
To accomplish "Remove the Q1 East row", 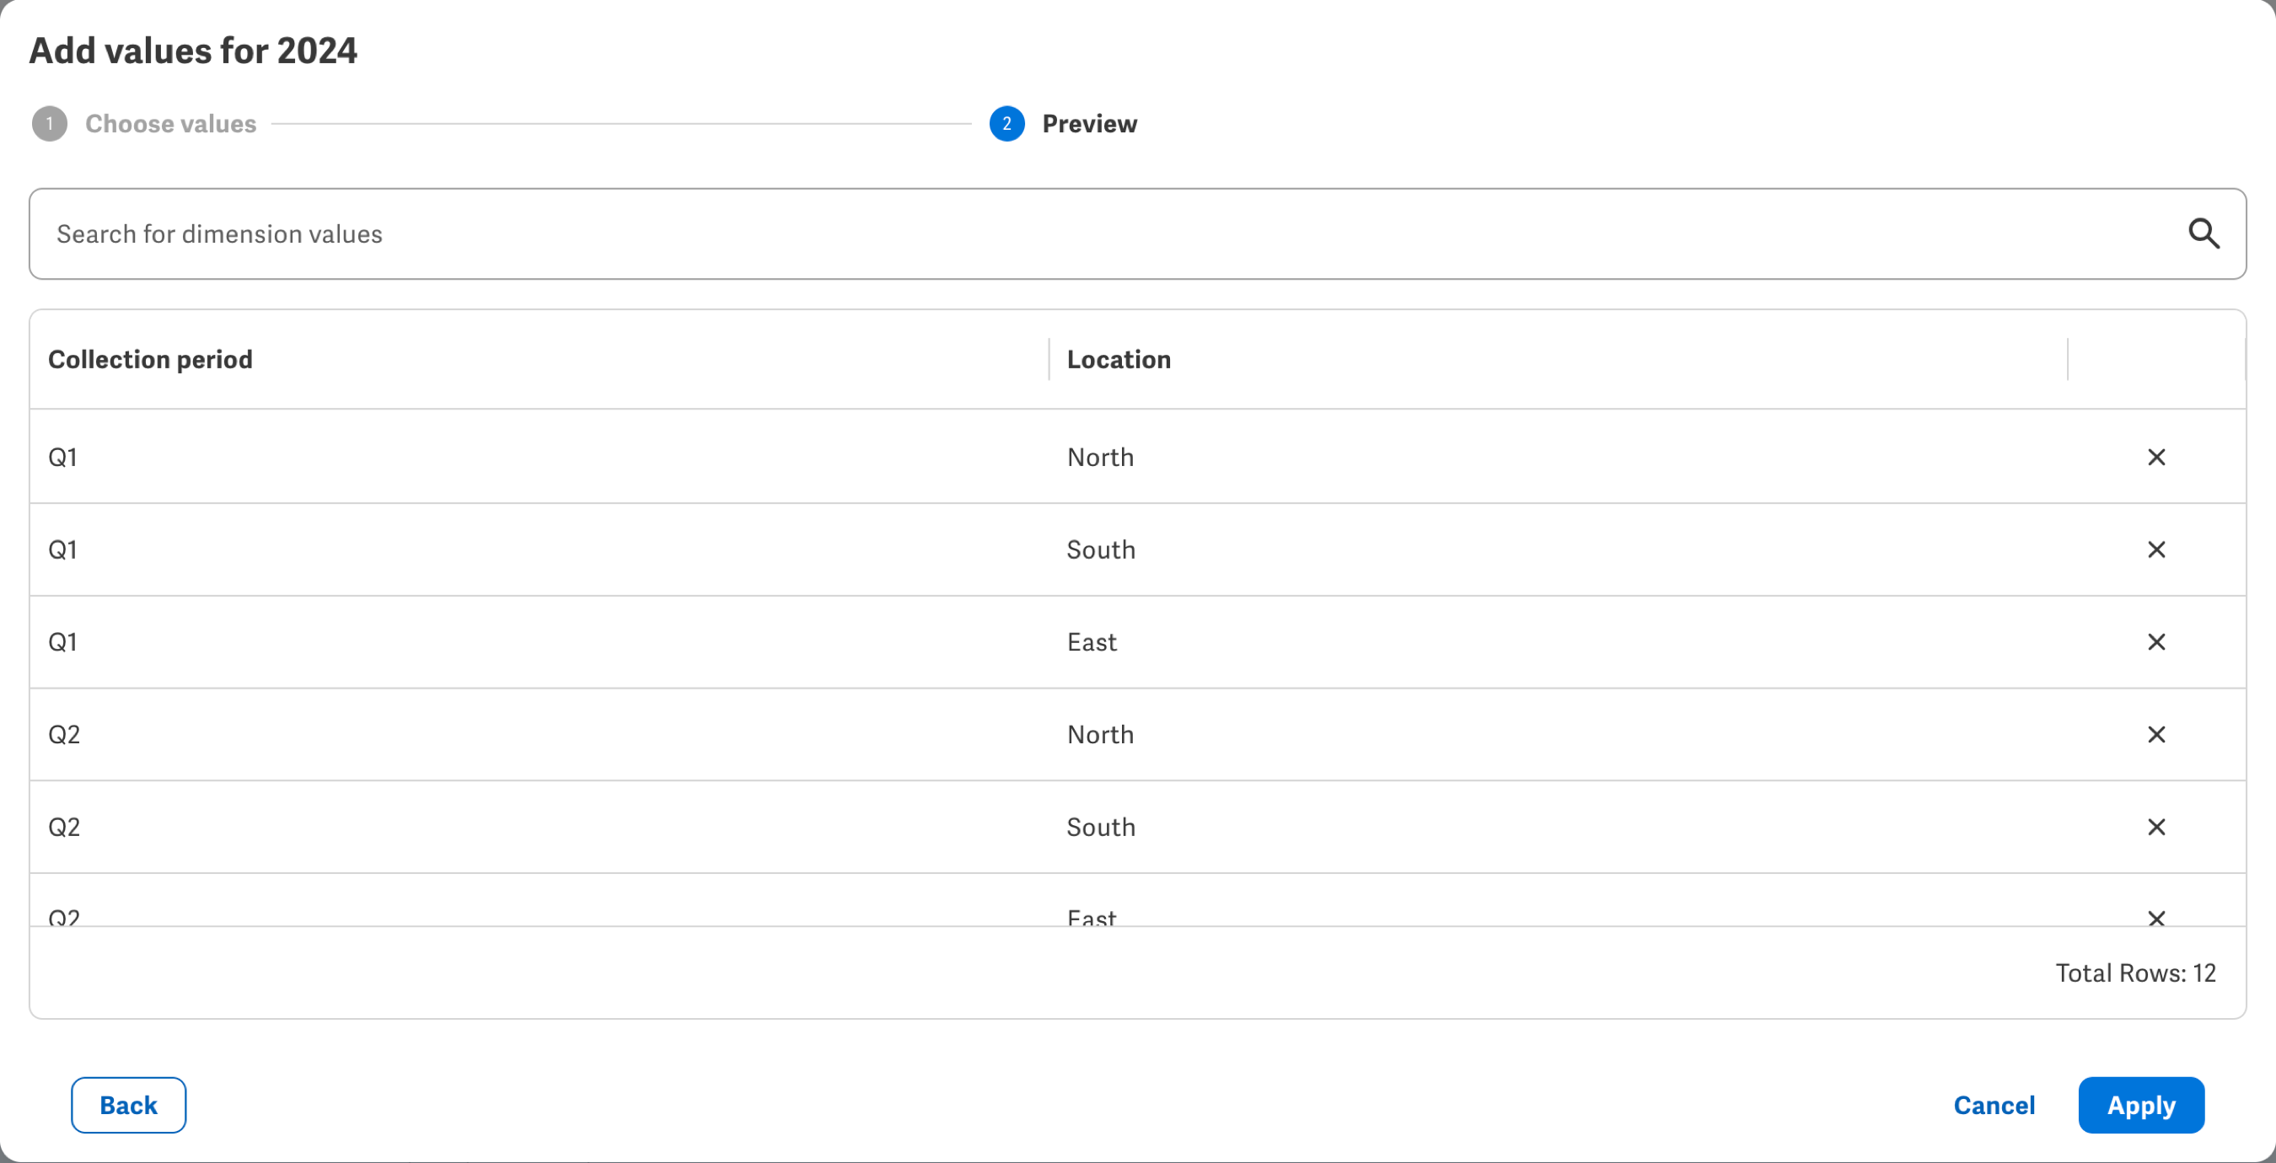I will tap(2155, 642).
